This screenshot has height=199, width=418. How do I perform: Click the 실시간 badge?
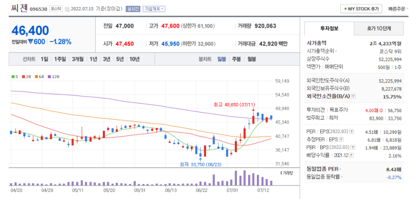tap(132, 9)
